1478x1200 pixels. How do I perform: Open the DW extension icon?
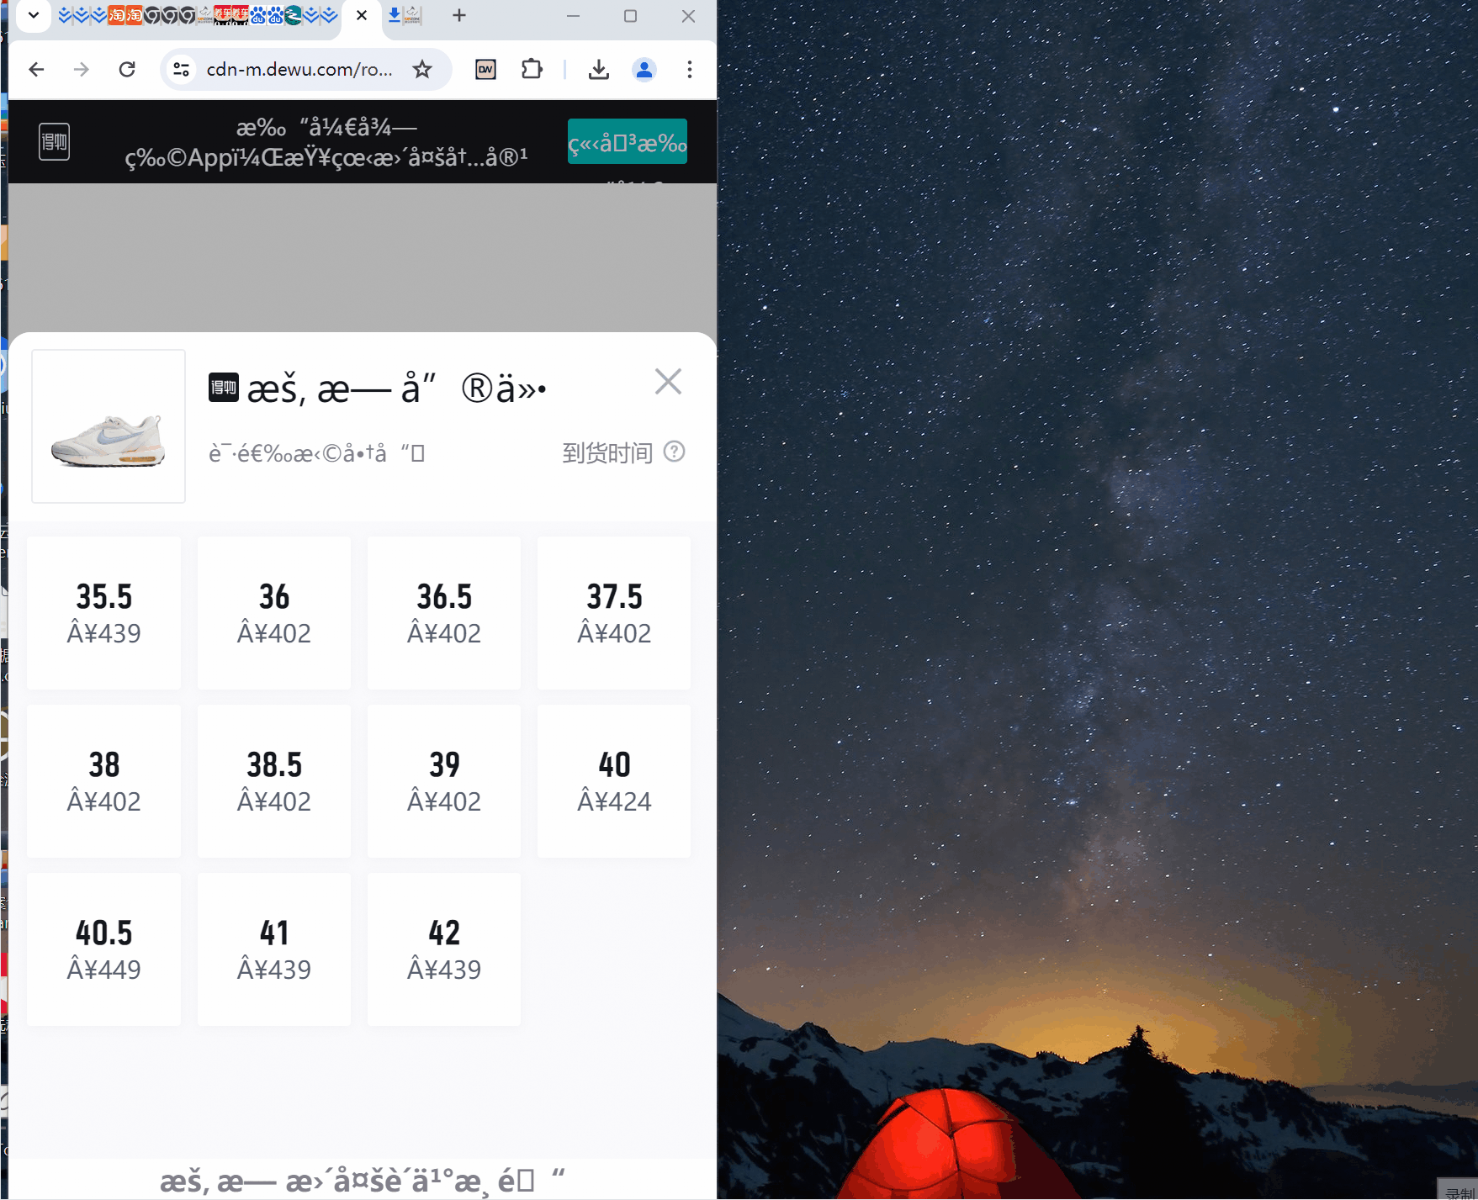click(485, 69)
